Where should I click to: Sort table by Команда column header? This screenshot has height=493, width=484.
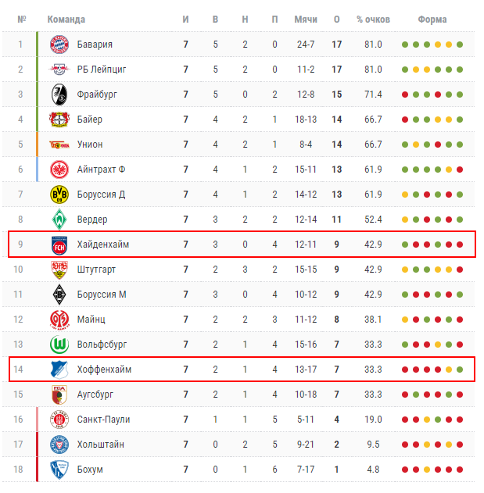(x=66, y=19)
